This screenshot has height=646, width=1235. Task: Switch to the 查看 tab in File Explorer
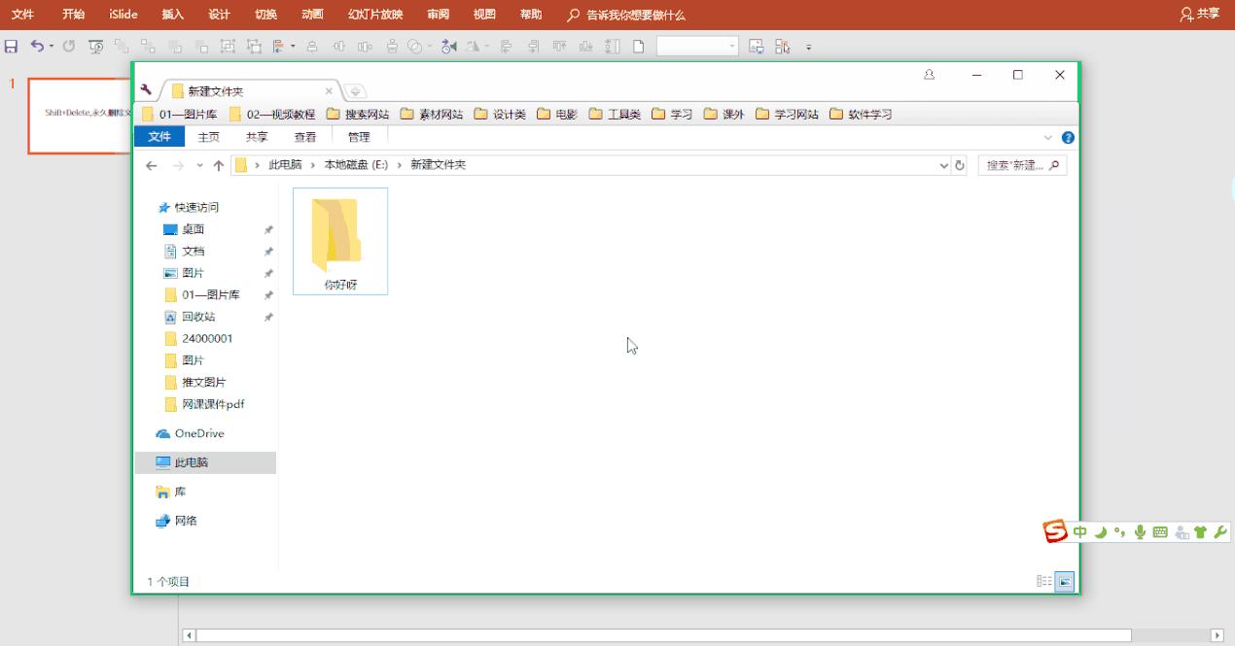305,137
